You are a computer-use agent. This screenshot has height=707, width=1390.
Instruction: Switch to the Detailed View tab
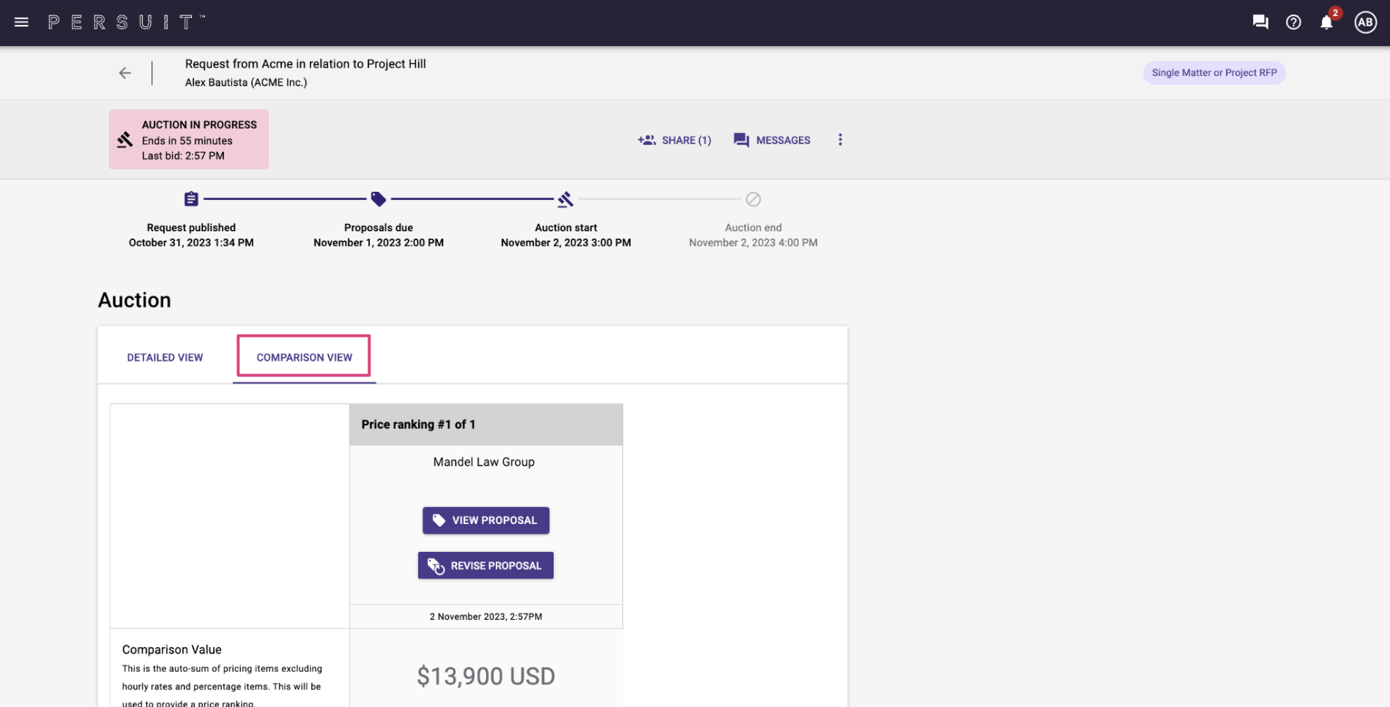coord(165,357)
